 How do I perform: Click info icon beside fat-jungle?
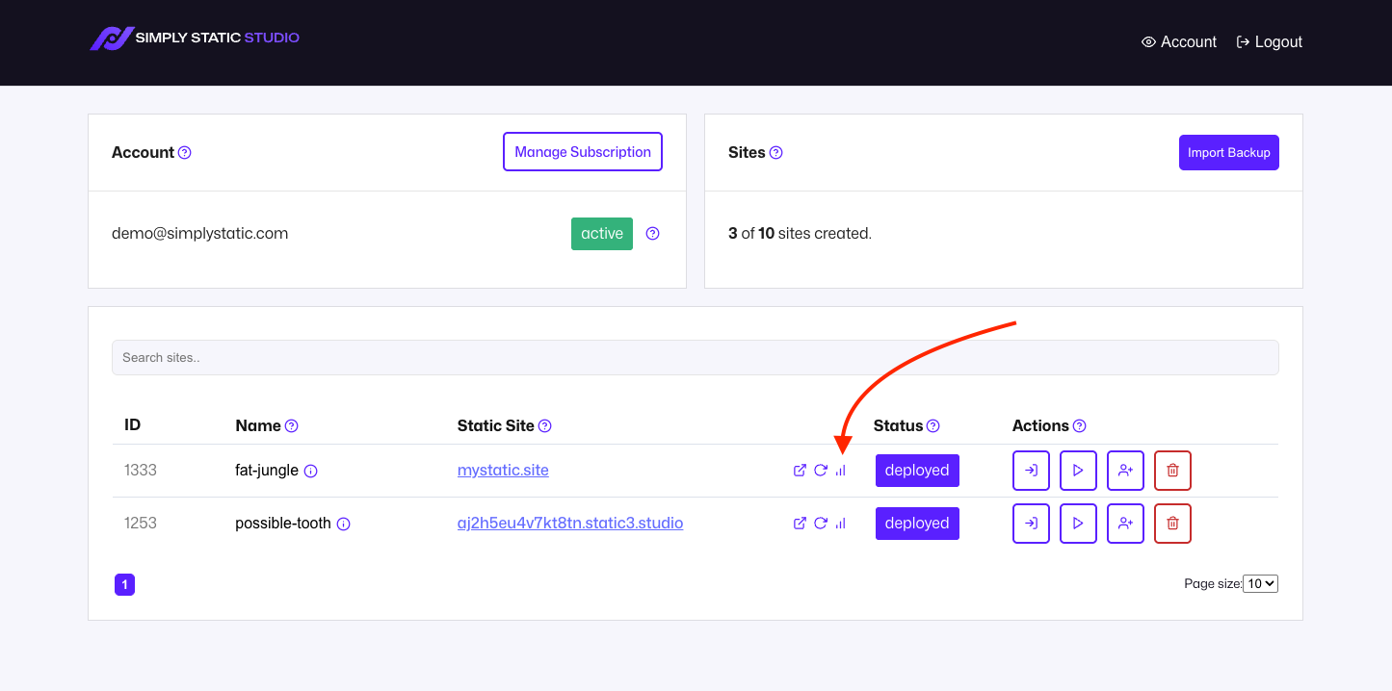311,472
